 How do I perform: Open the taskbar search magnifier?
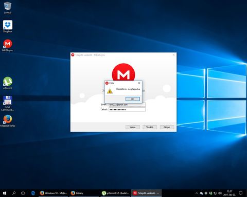point(14,193)
